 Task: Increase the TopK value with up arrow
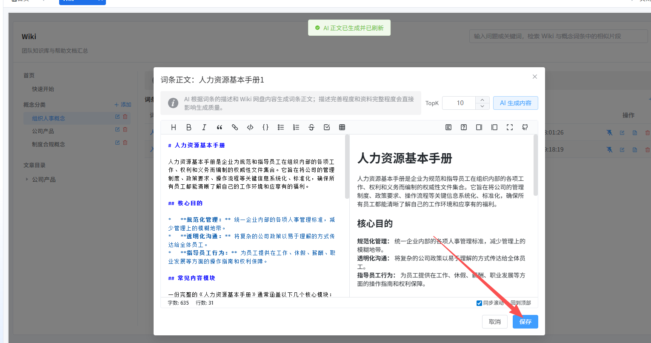(482, 100)
